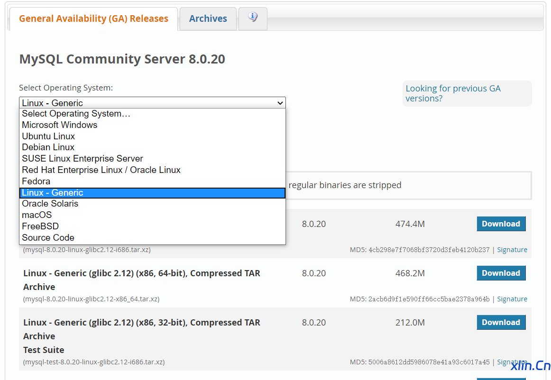
Task: Switch to the Archives tab
Action: (x=208, y=18)
